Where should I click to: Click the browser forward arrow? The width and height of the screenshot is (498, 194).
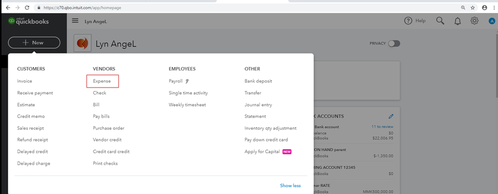[x=17, y=7]
